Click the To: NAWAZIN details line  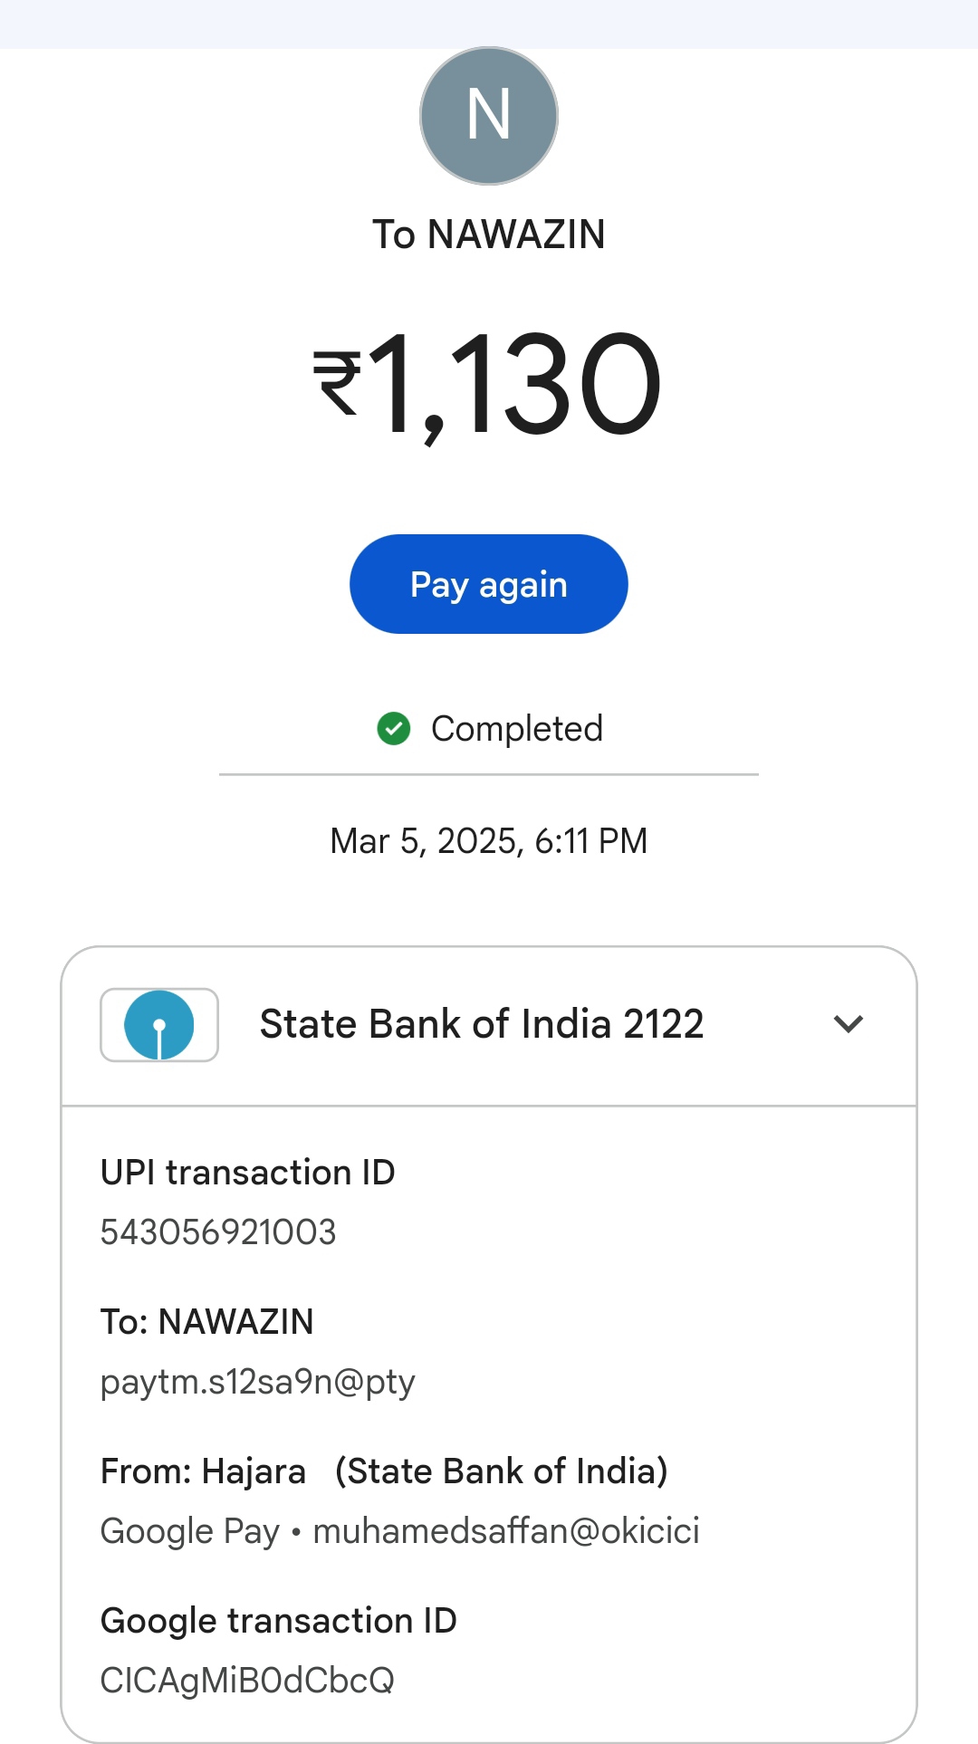pyautogui.click(x=207, y=1322)
